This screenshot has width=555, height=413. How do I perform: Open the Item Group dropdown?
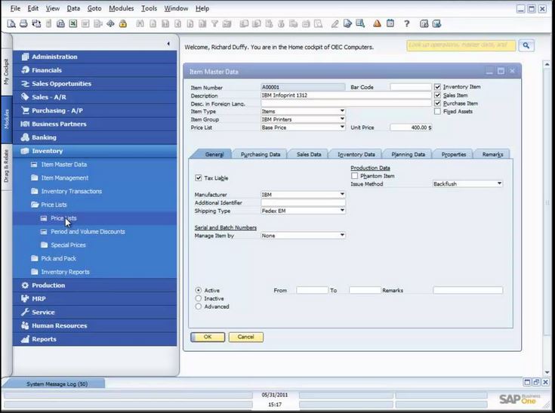click(x=342, y=119)
